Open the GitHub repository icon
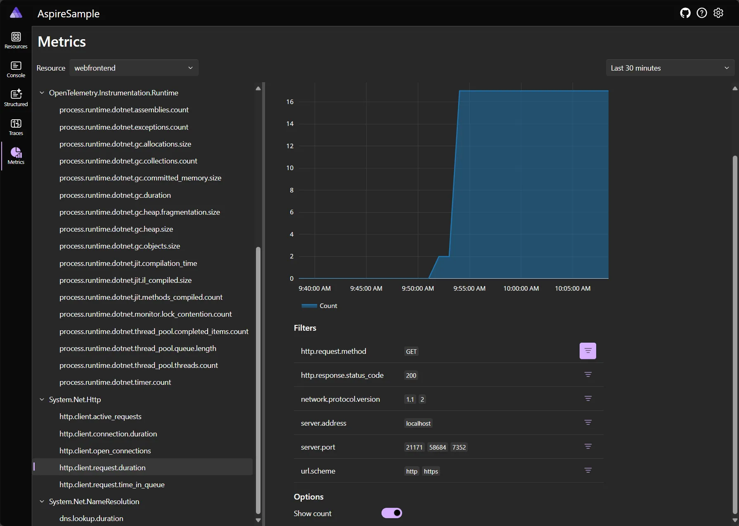739x526 pixels. click(x=685, y=13)
